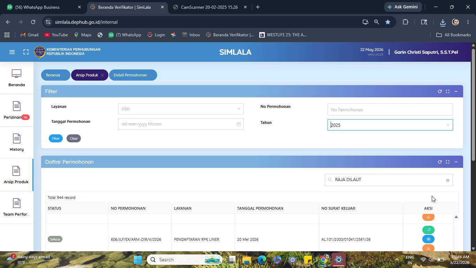Click the Clear button
Screen dimensions: 476x268
[74, 139]
